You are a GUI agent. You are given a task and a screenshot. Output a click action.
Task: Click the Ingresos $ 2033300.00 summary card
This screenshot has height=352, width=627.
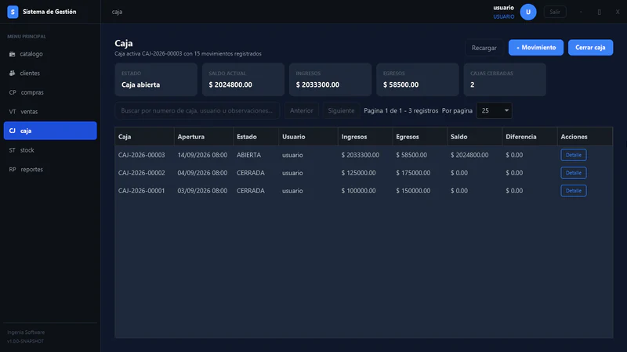click(330, 80)
